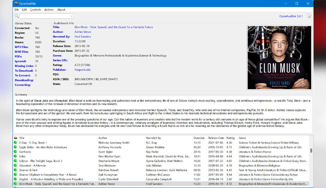Sort list by Duration column header
The width and height of the screenshot is (326, 188).
[x=199, y=138]
